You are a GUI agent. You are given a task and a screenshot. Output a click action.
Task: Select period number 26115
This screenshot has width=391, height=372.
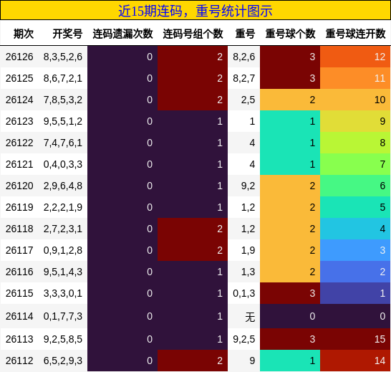pos(19,293)
